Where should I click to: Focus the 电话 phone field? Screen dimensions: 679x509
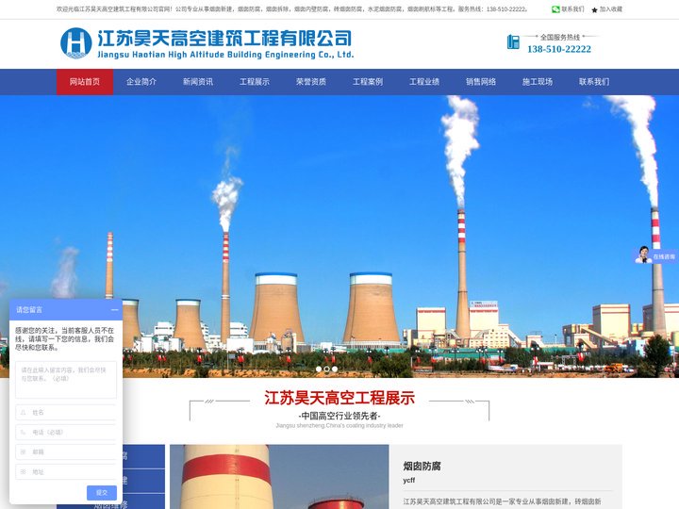66,433
